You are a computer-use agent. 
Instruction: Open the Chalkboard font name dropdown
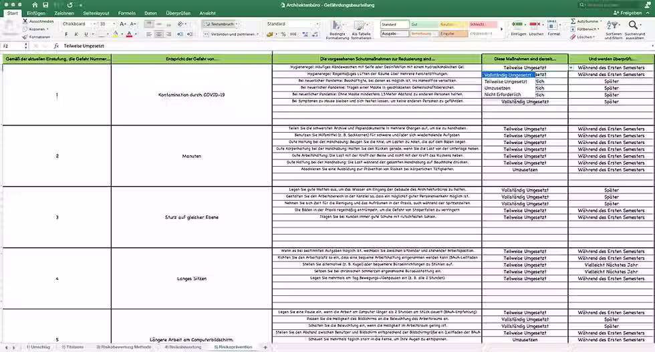93,24
